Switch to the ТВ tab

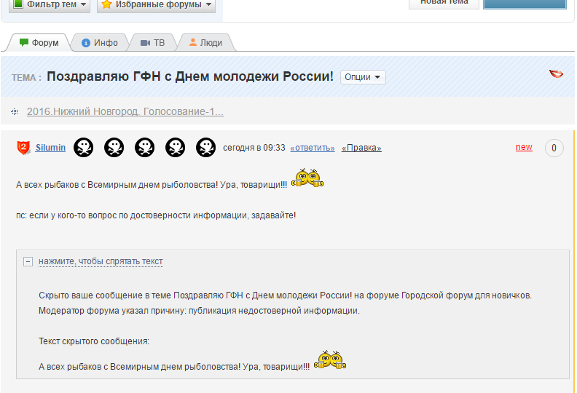point(153,43)
